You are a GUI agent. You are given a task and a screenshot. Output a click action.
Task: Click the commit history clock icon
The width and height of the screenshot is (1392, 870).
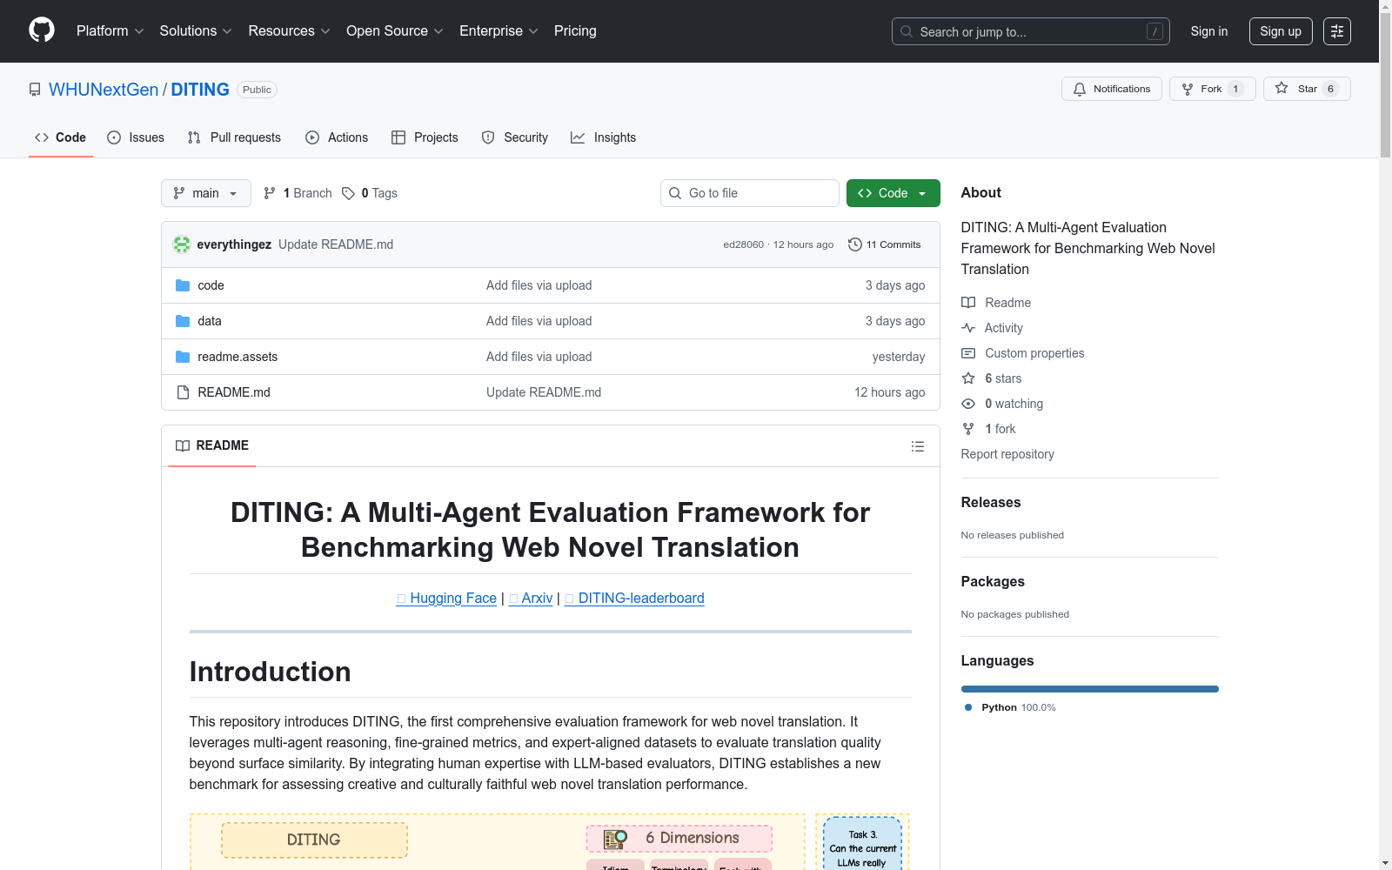coord(855,244)
